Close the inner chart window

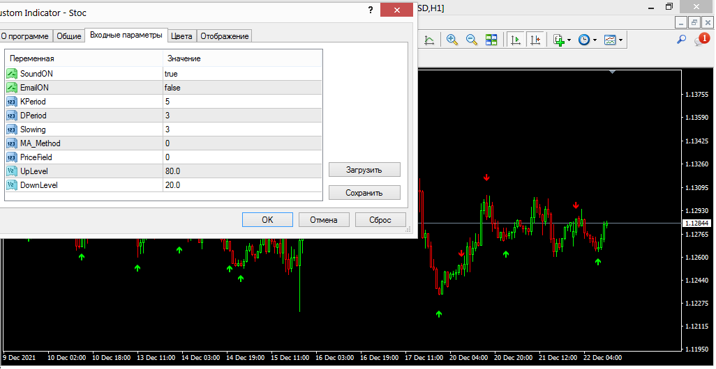(708, 22)
